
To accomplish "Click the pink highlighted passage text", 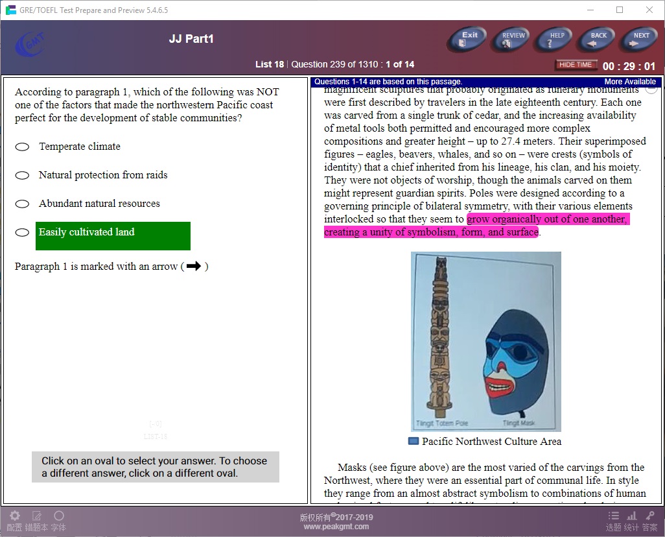I will [476, 226].
